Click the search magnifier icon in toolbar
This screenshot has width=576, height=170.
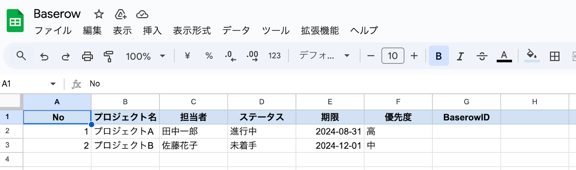21,56
